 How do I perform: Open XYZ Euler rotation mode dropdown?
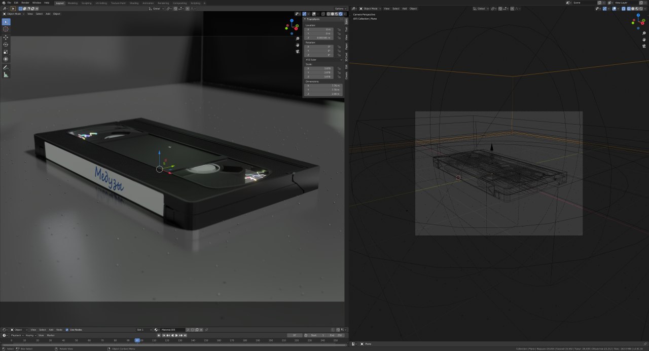[x=323, y=60]
